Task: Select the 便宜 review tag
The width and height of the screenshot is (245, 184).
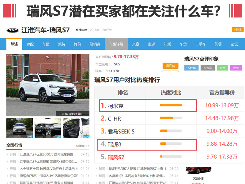Action: (236, 68)
